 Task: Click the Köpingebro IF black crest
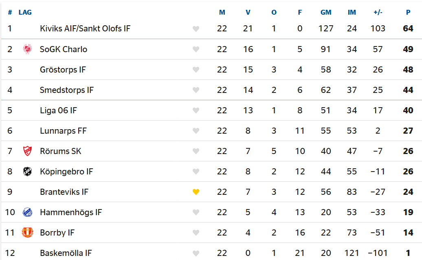click(27, 172)
